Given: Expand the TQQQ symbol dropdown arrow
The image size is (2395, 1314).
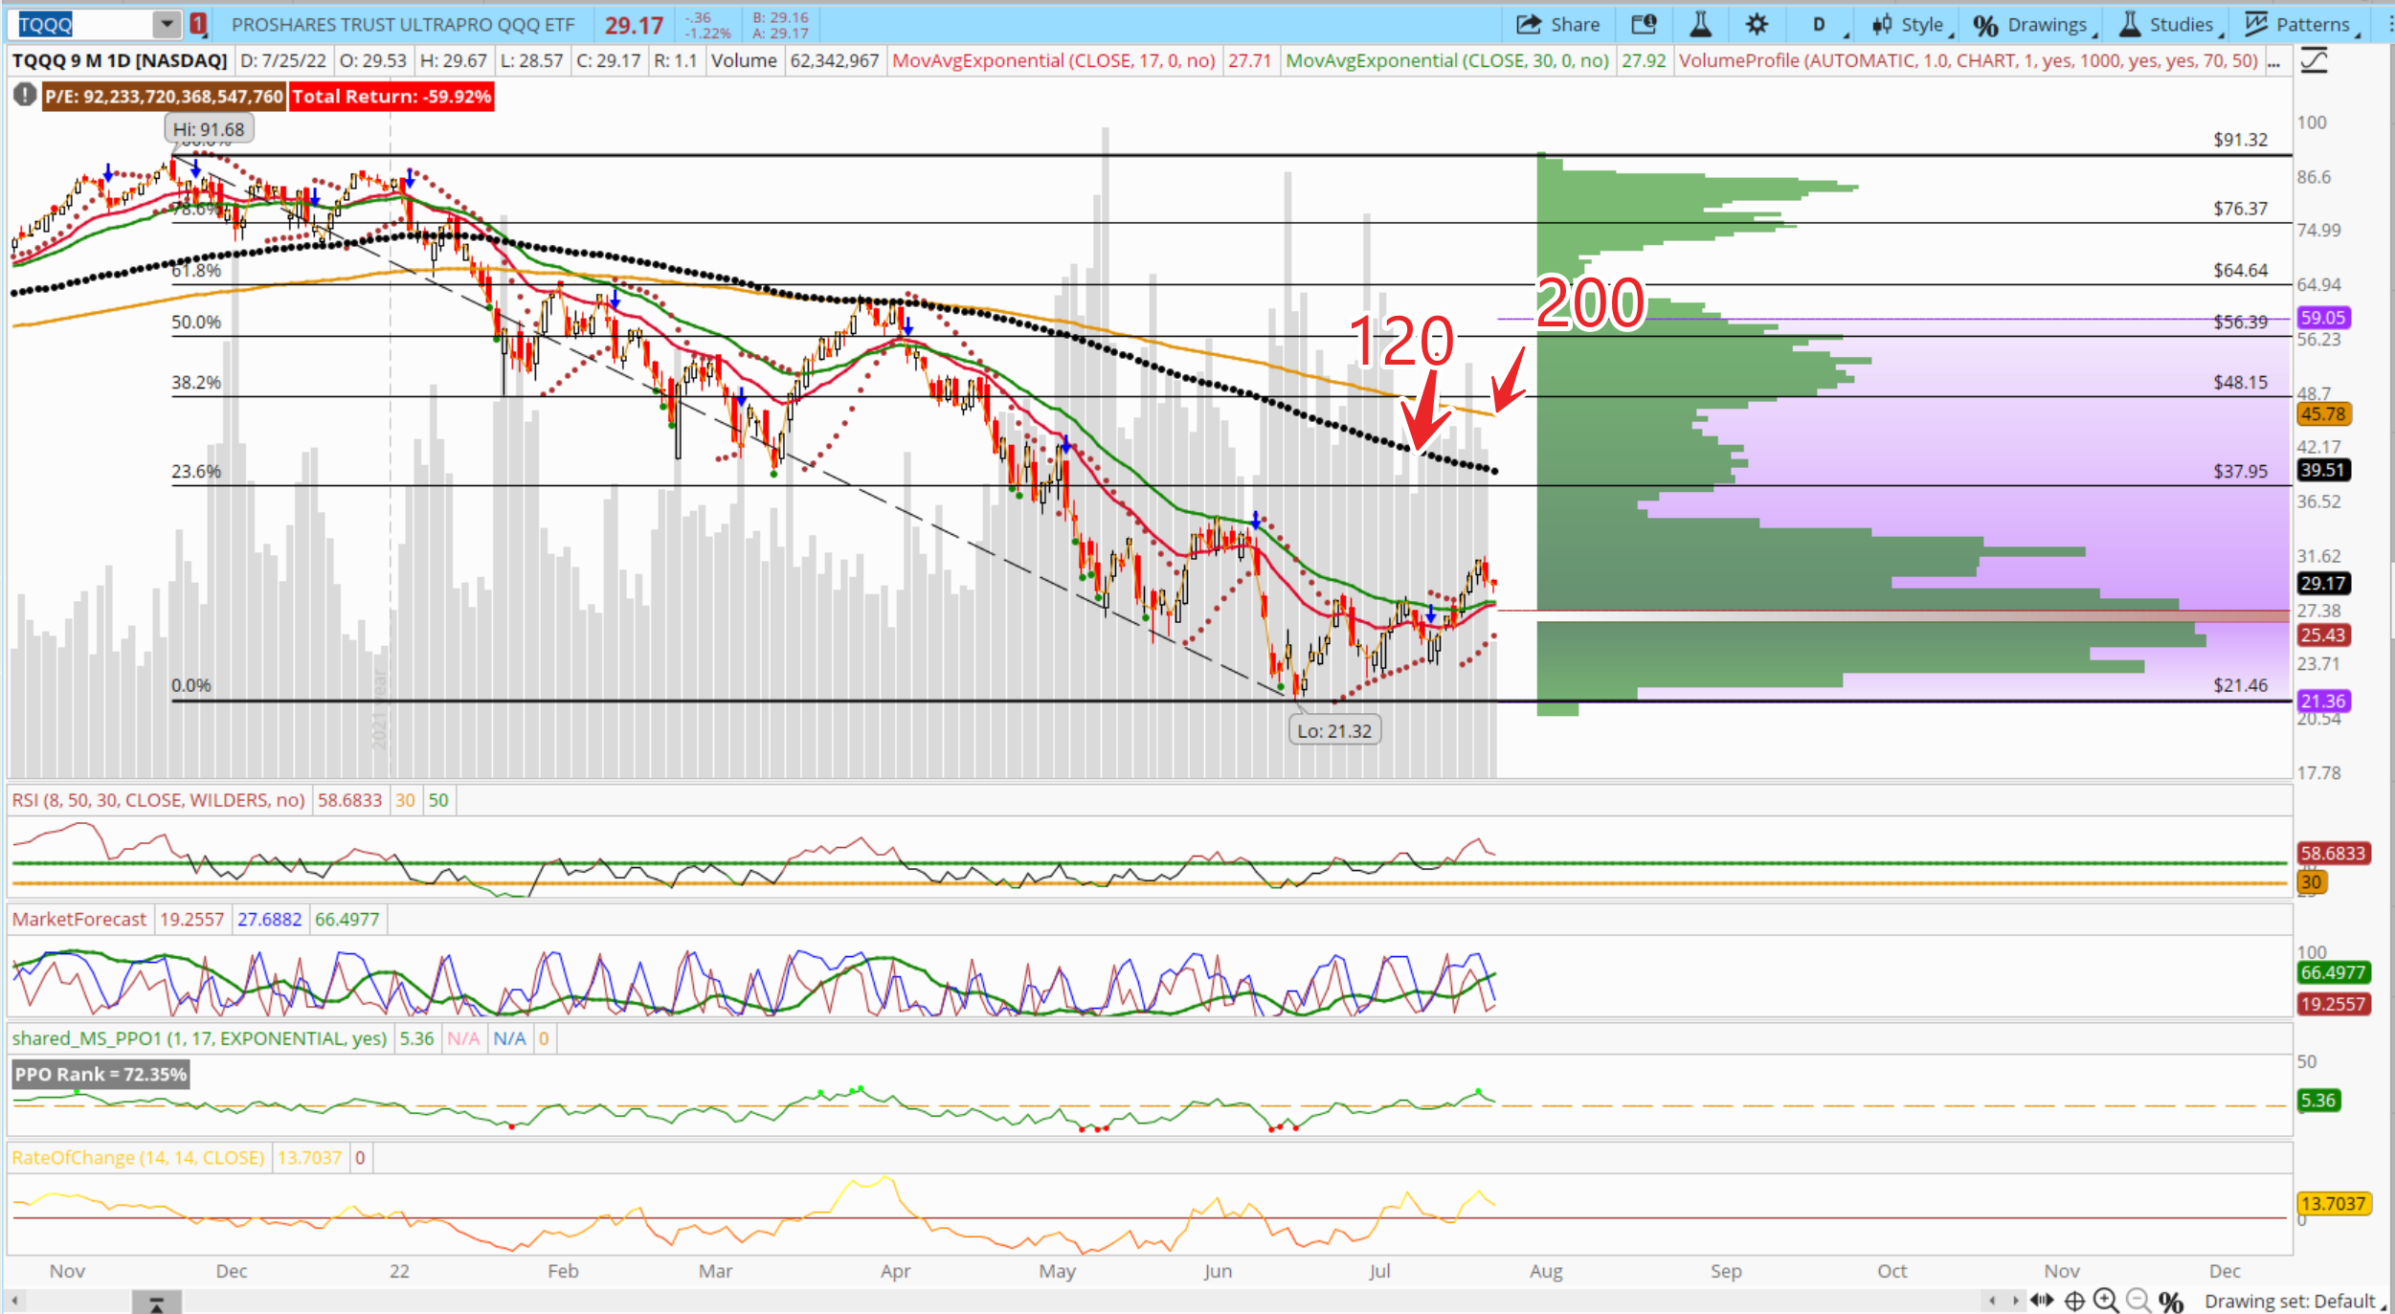Looking at the screenshot, I should pyautogui.click(x=167, y=25).
